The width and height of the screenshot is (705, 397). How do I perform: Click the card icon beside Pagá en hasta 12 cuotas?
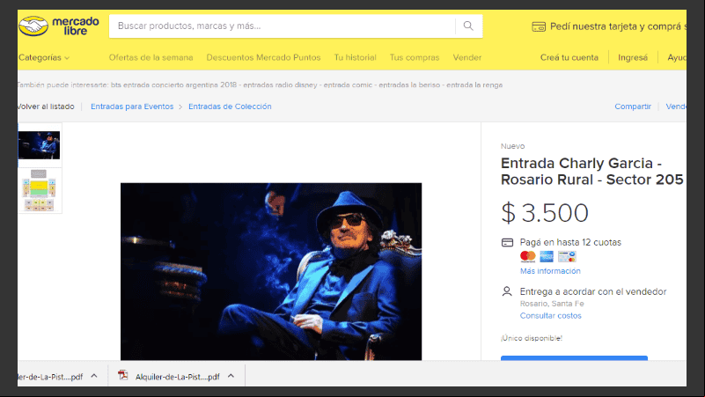[507, 243]
